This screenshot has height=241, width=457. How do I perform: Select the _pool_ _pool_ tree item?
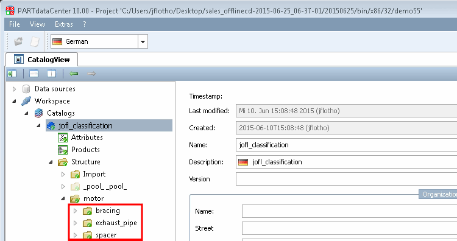105,186
